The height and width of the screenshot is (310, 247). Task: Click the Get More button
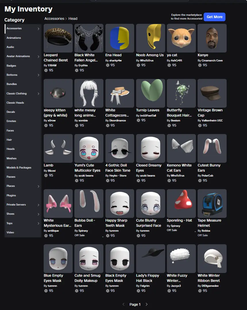pyautogui.click(x=215, y=17)
